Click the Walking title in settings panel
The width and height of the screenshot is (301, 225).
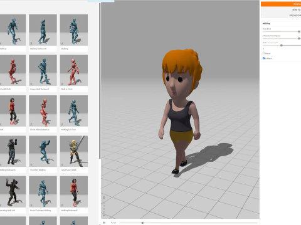(x=266, y=24)
